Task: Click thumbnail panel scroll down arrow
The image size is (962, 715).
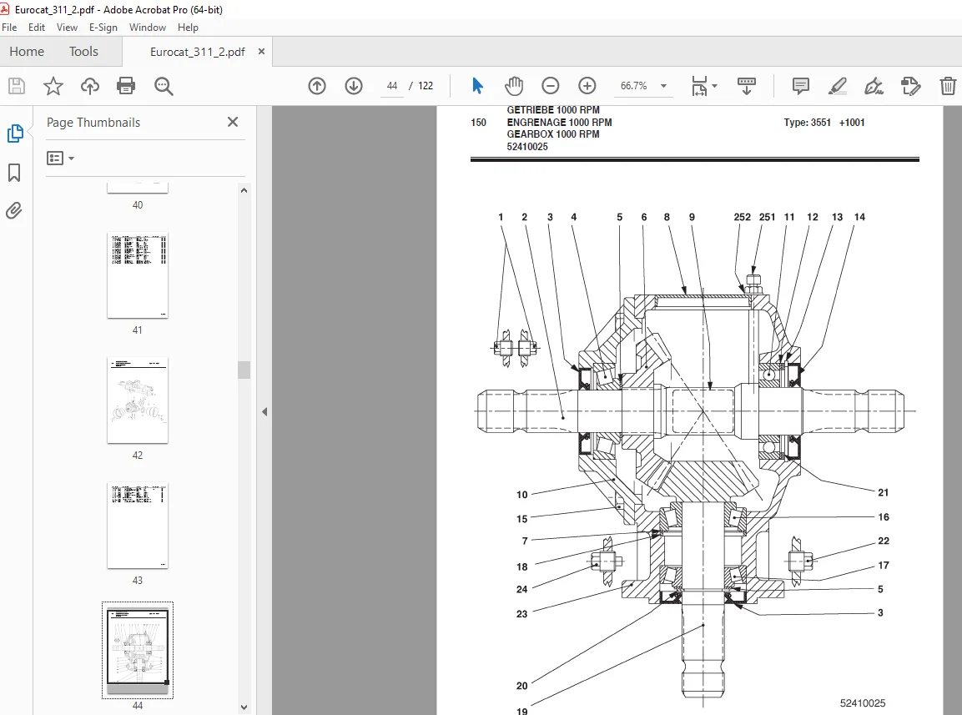Action: pyautogui.click(x=244, y=707)
